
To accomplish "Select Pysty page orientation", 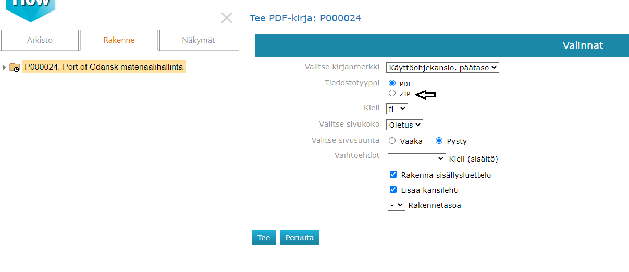I will click(439, 141).
